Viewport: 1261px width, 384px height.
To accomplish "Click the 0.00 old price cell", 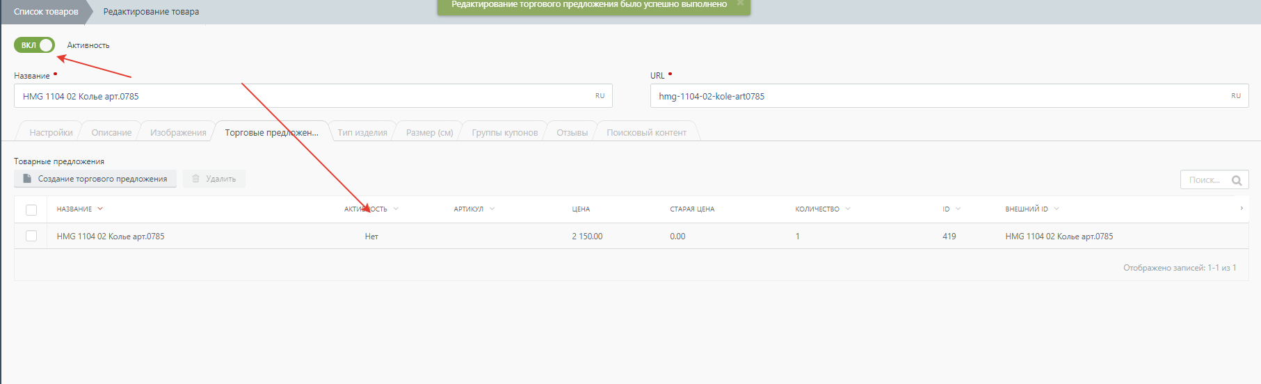I will pyautogui.click(x=677, y=237).
